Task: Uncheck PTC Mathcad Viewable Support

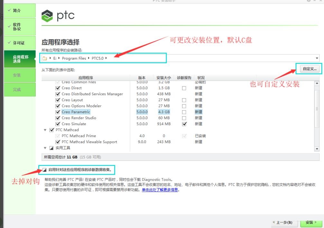Action: point(58,142)
